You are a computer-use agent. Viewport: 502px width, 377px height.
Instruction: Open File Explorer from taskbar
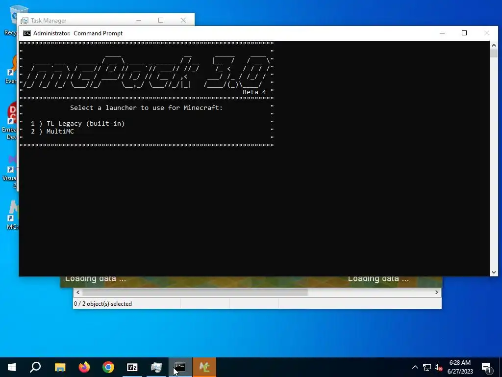(60, 367)
